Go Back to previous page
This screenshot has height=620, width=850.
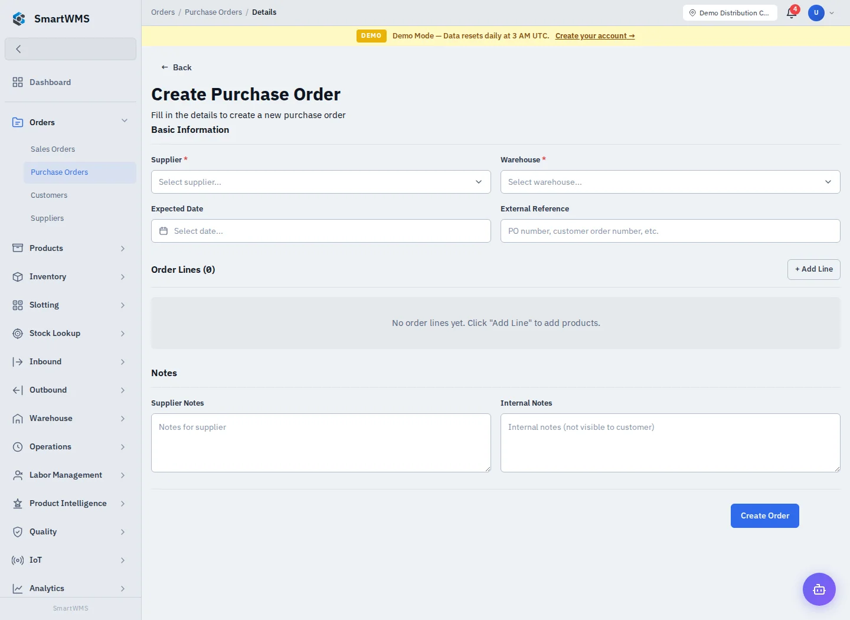(x=176, y=67)
